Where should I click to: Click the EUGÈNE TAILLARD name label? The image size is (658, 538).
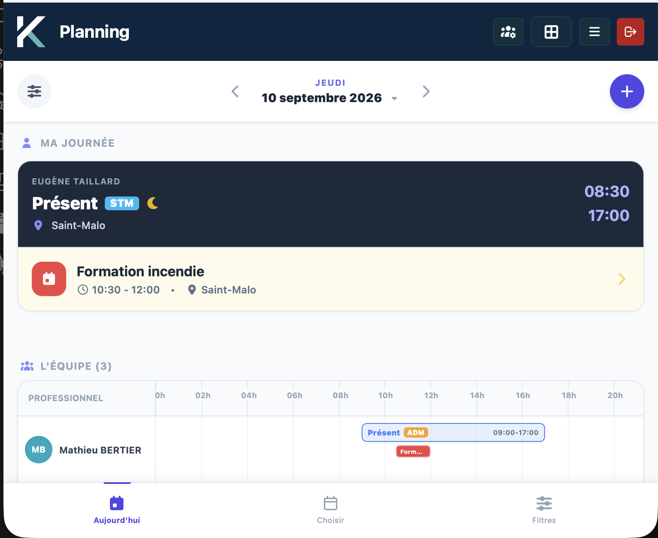click(76, 181)
